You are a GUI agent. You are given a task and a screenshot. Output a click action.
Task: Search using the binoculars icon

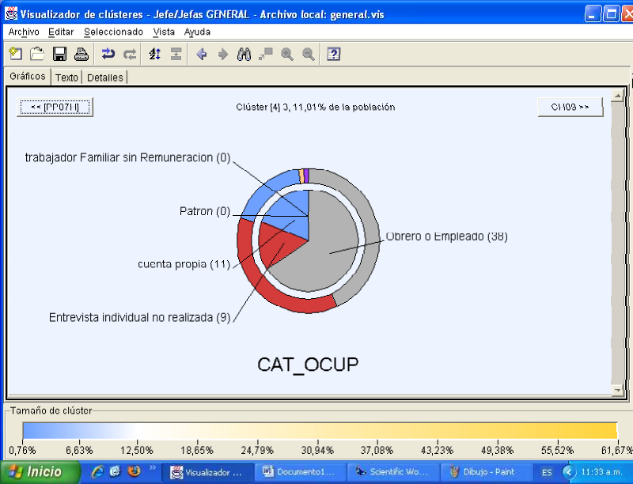click(x=244, y=54)
